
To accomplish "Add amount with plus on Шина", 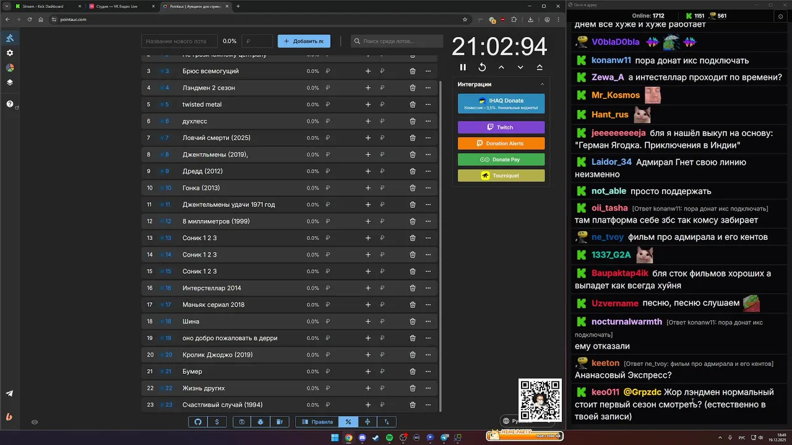I will [368, 321].
